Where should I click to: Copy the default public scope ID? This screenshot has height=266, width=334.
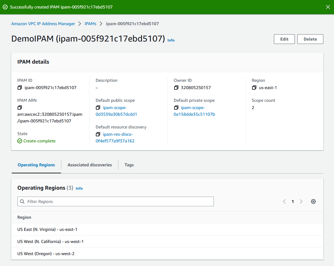click(98, 108)
